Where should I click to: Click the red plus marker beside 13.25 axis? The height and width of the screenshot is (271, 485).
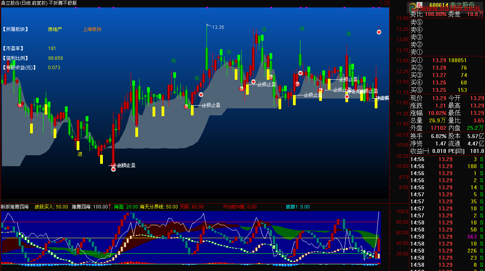(379, 32)
